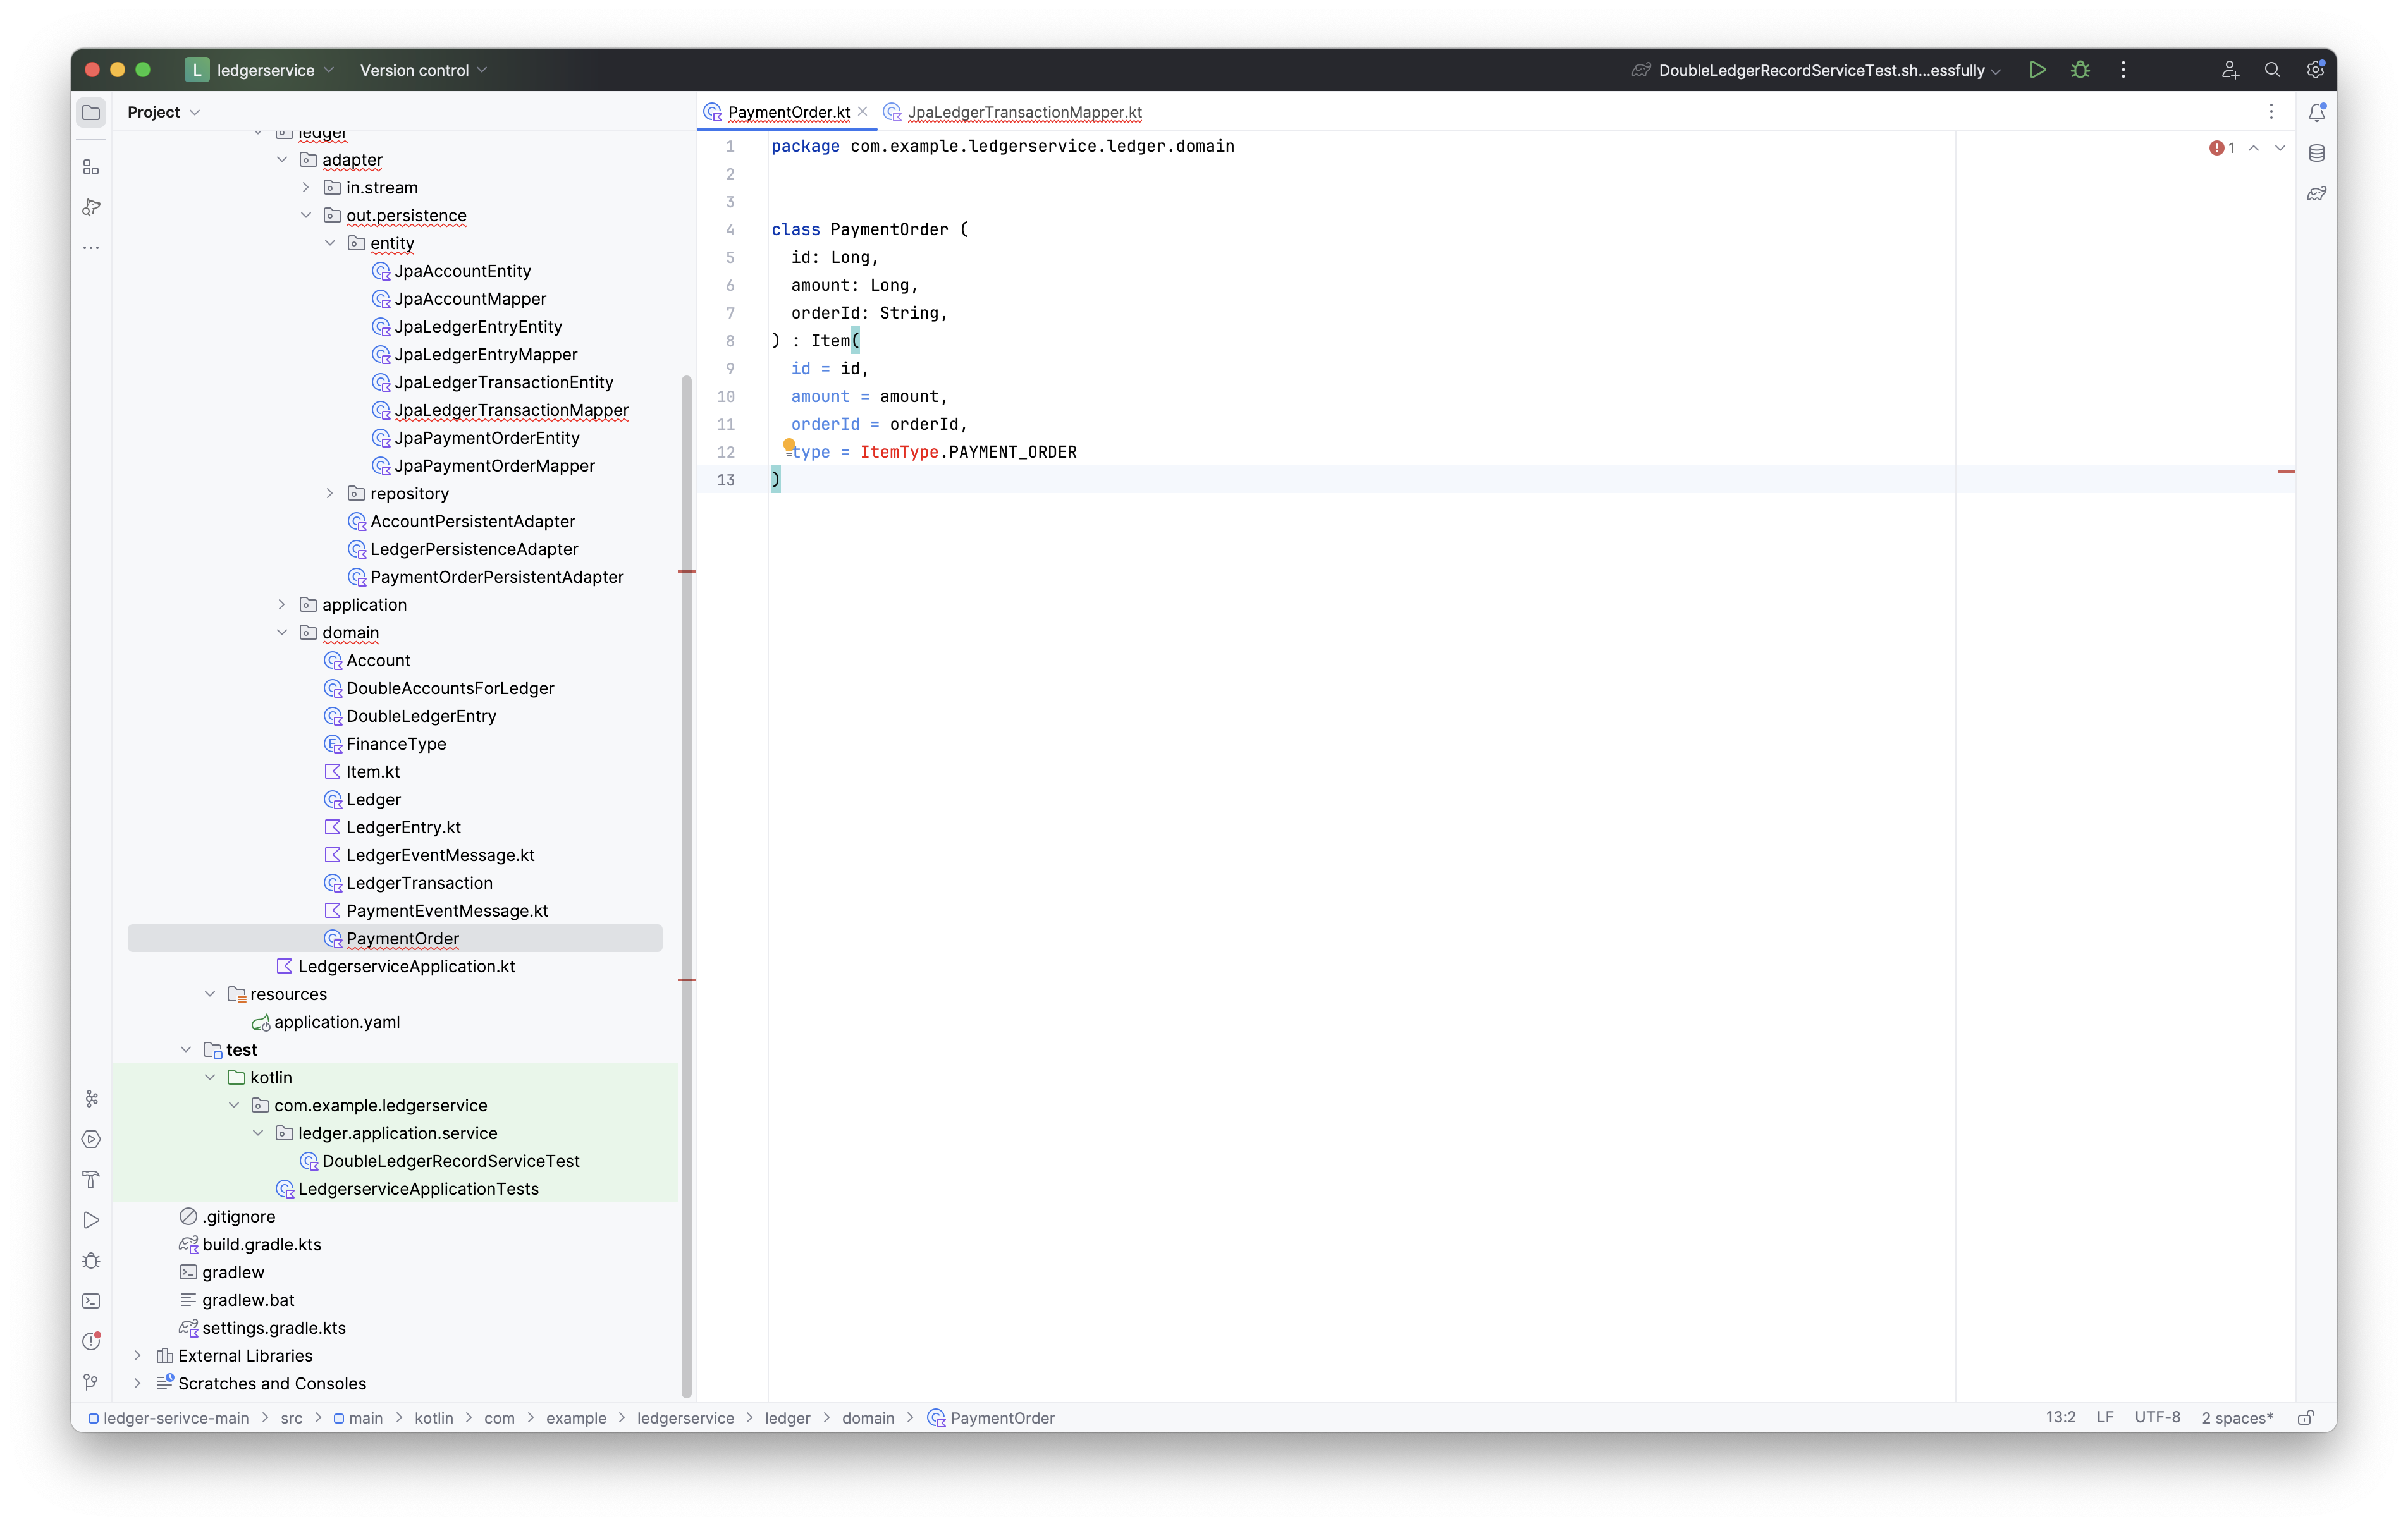Open the Debug tool window bug icon
The width and height of the screenshot is (2408, 1526).
91,1261
